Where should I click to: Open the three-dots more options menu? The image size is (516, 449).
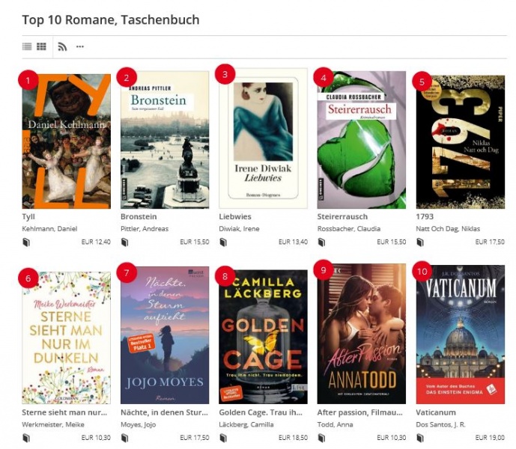tap(80, 46)
